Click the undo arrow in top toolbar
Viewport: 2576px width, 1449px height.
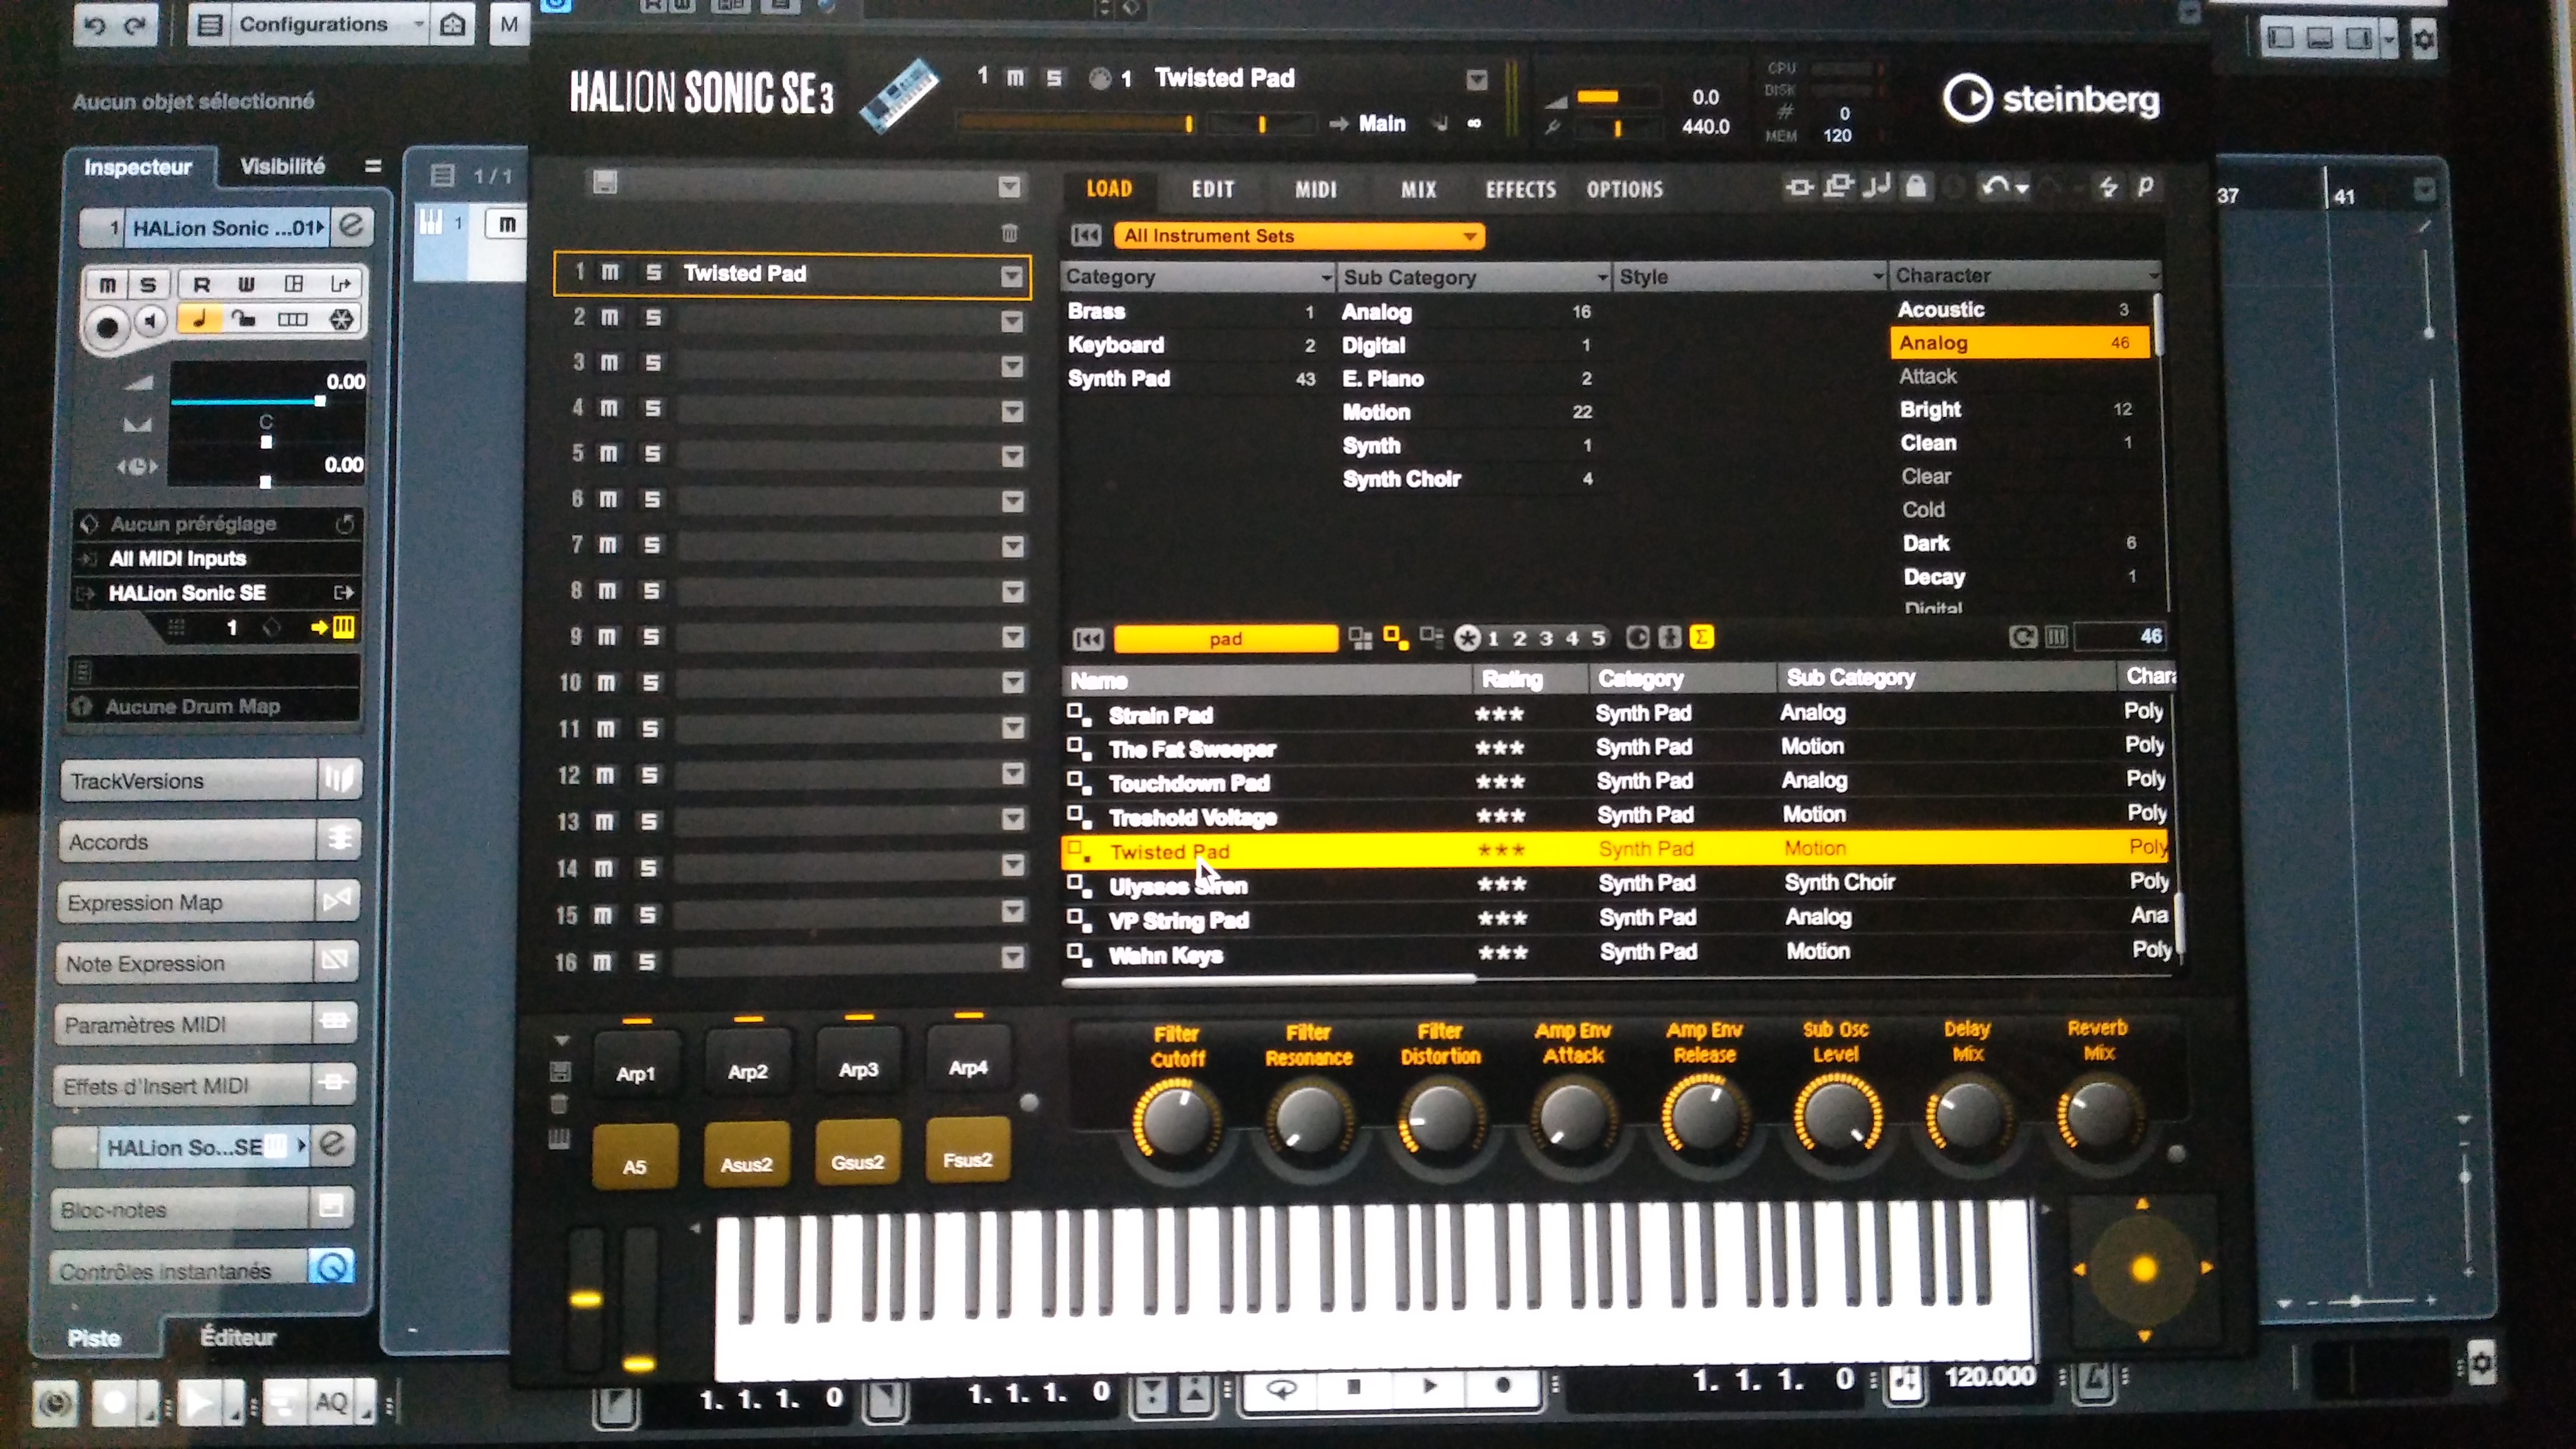pos(95,24)
